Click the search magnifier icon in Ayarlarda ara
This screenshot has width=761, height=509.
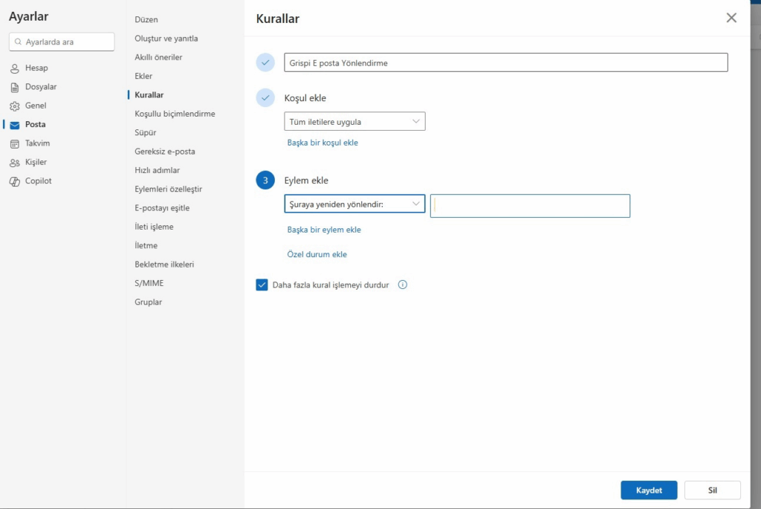[x=18, y=42]
